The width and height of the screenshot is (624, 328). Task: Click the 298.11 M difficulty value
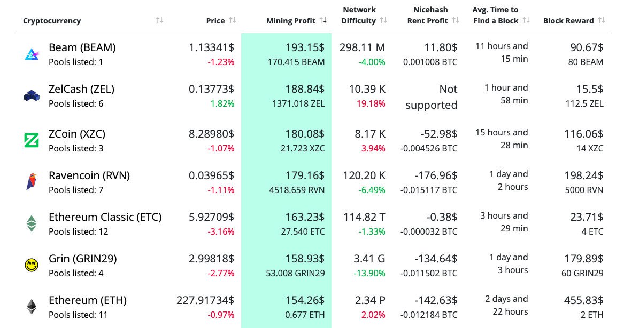[x=362, y=47]
